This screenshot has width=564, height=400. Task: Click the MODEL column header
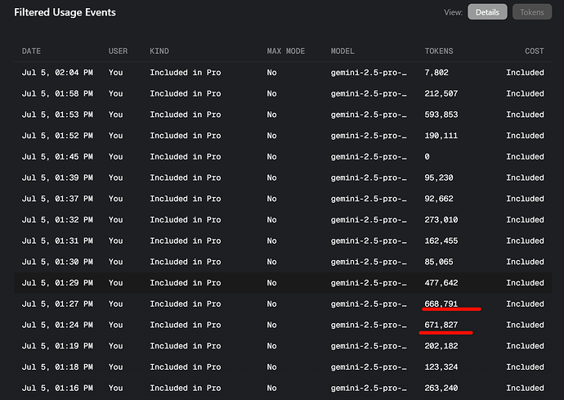point(342,52)
